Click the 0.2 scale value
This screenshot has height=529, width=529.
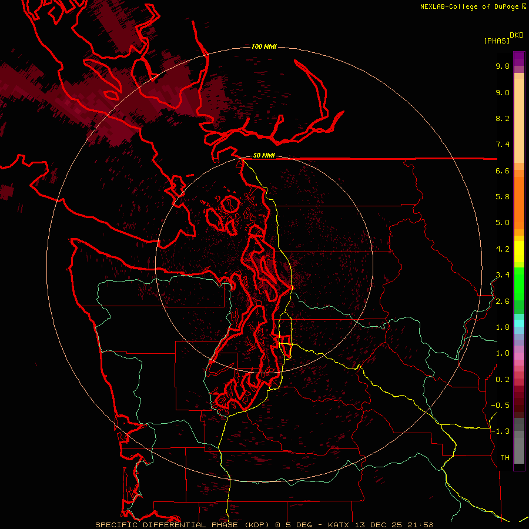point(503,380)
